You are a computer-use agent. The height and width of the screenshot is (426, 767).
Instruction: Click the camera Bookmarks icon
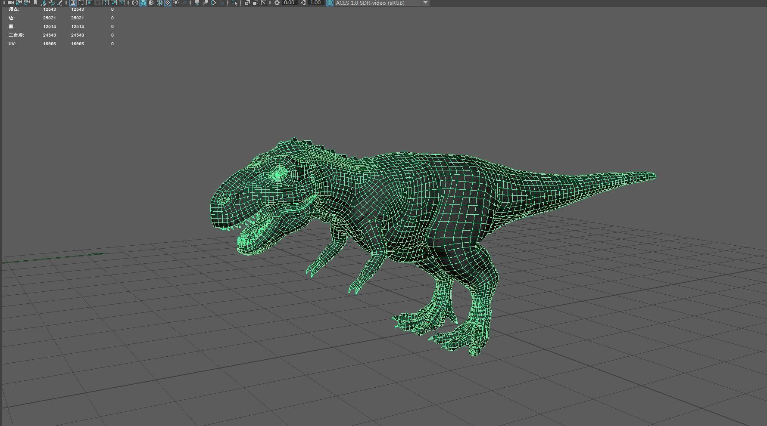point(35,3)
